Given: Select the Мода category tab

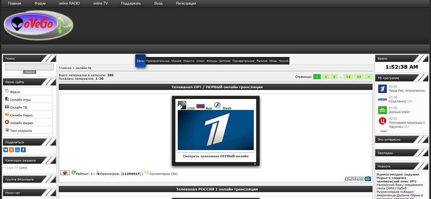Looking at the screenshot, I should pyautogui.click(x=273, y=61).
